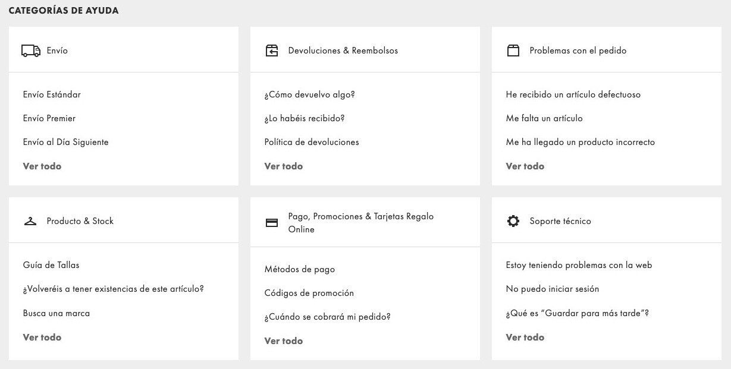
Task: Open the Problemas con el pedido heading
Action: click(578, 51)
